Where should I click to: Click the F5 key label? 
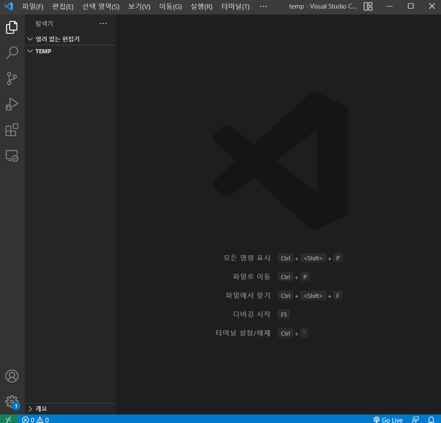pos(284,314)
